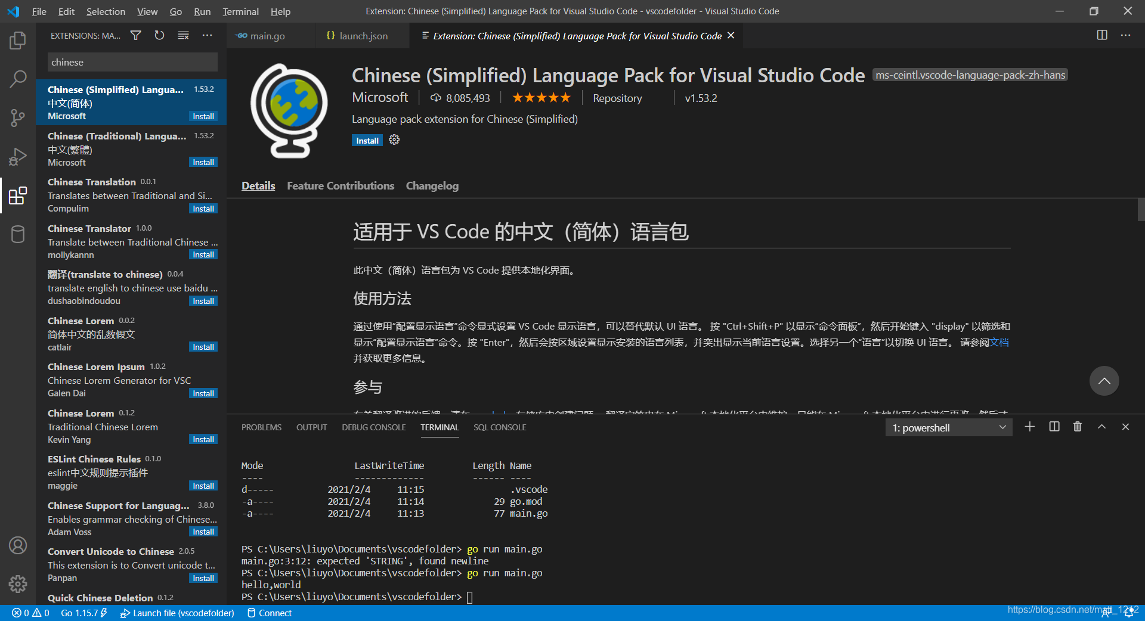Install ESLint Chinese Rules by maggie
This screenshot has width=1145, height=621.
pos(203,486)
